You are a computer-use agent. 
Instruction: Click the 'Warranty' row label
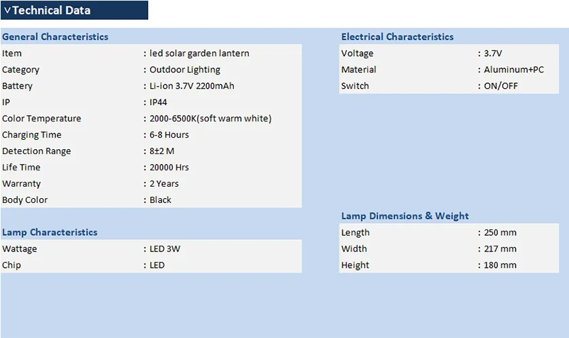(21, 184)
